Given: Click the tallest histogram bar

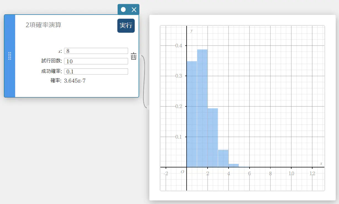Looking at the screenshot, I should coord(202,110).
